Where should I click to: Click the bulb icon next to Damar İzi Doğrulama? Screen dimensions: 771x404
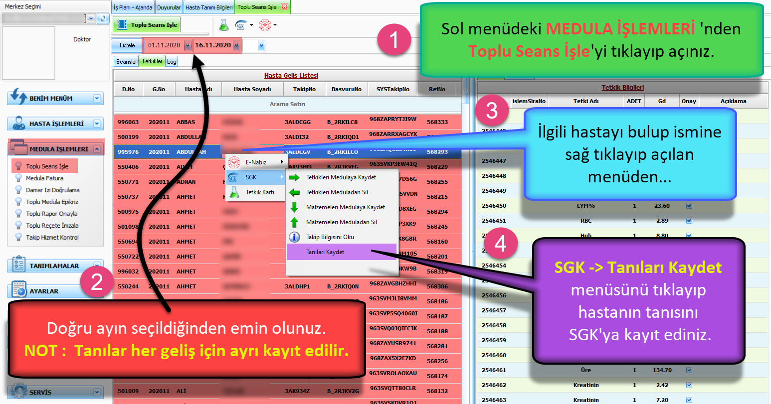tap(18, 190)
